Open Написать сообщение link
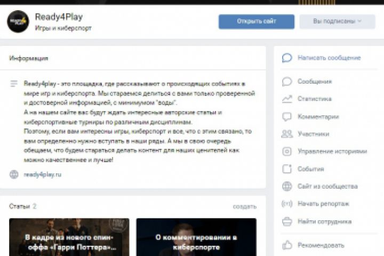Image resolution: width=384 pixels, height=256 pixels. pyautogui.click(x=329, y=58)
